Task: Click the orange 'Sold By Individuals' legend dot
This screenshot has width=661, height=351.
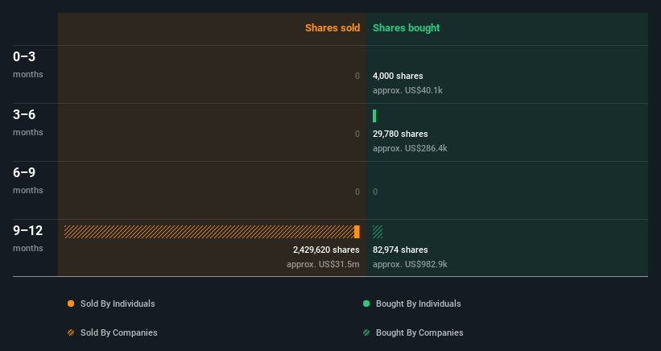Action: coord(71,304)
